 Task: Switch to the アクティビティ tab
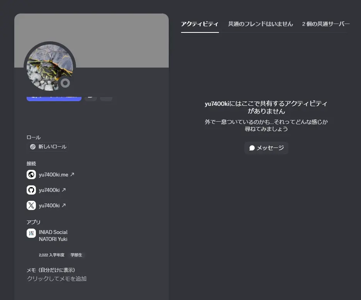(200, 24)
